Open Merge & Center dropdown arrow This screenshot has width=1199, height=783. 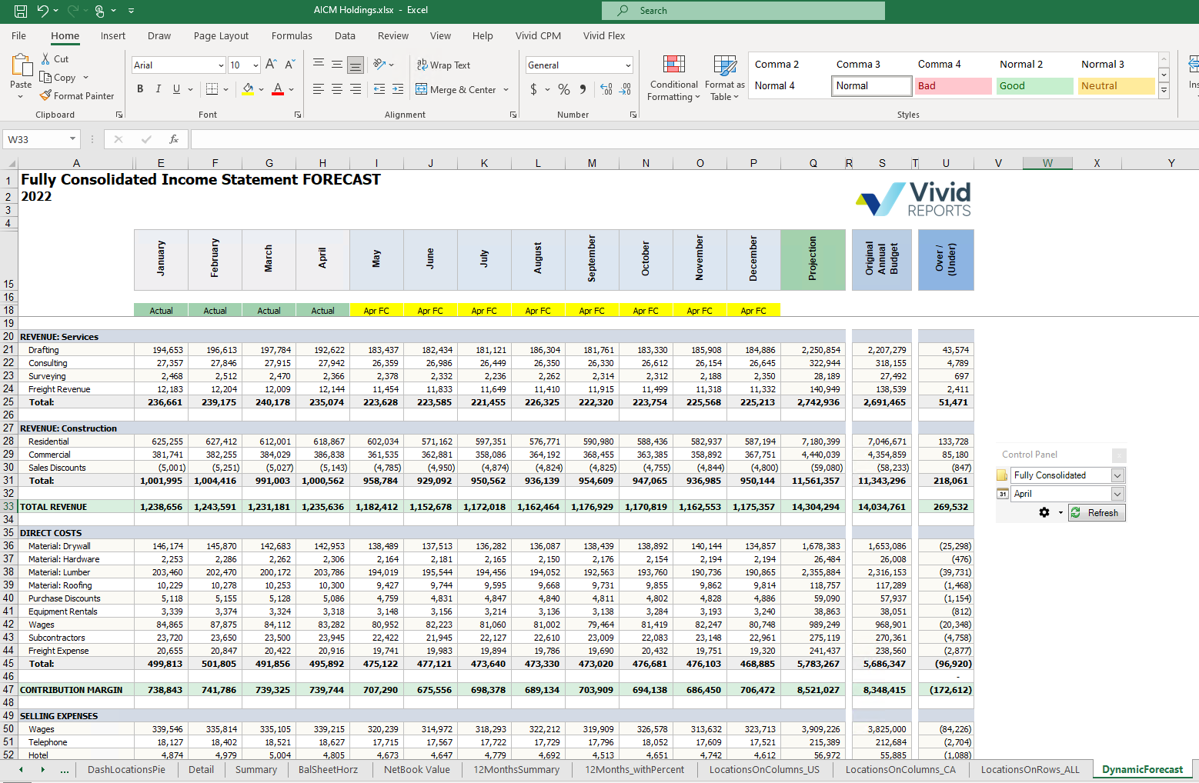(x=506, y=89)
